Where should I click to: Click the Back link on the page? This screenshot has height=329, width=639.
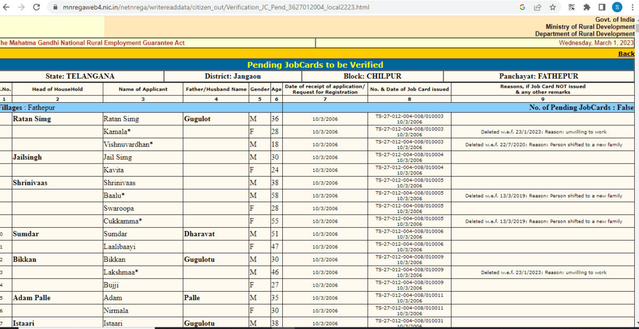point(626,53)
